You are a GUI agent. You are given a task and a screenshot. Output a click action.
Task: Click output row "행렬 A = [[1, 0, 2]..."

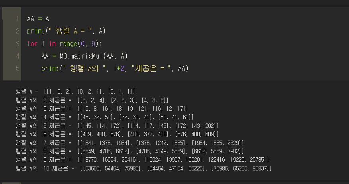pos(75,92)
